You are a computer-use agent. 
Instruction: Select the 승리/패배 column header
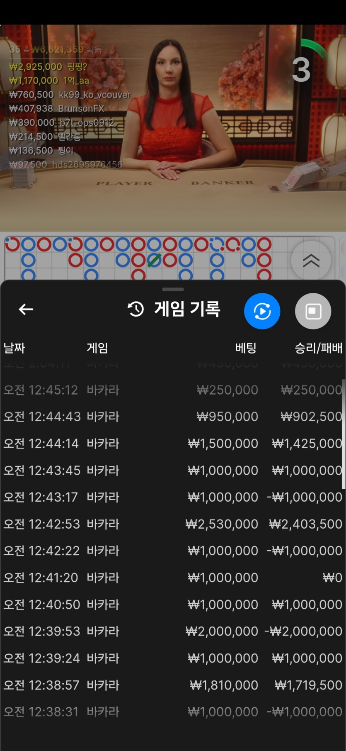[318, 348]
